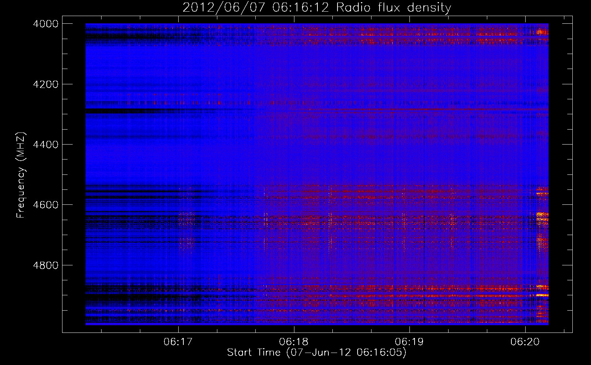Click the 06:18 time axis label
This screenshot has width=591, height=365.
[x=294, y=342]
